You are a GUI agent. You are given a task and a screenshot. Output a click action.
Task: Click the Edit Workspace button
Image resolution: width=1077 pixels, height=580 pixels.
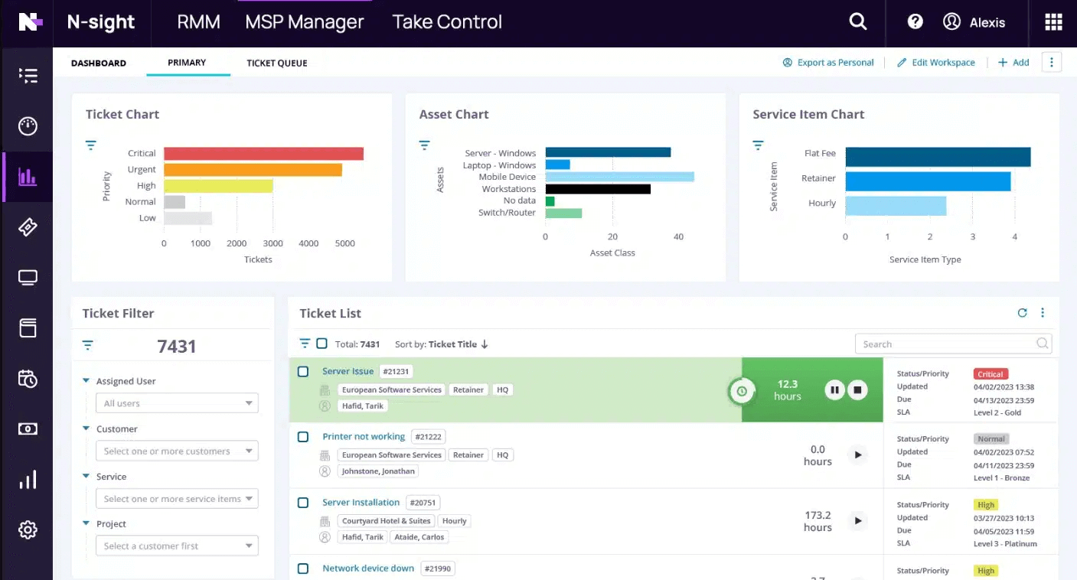pos(935,63)
